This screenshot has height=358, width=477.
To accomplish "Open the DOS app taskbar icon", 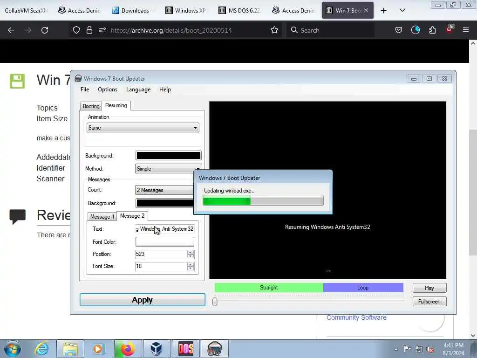I will click(x=185, y=349).
